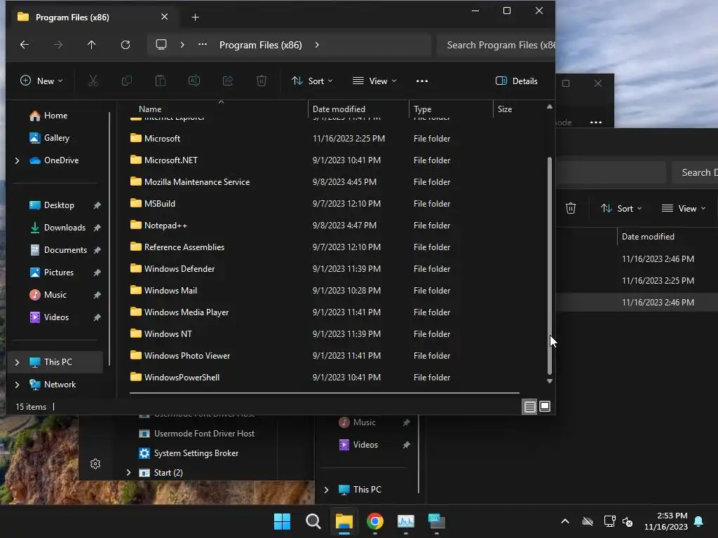Unpin Music in front window sidebar

click(x=97, y=295)
